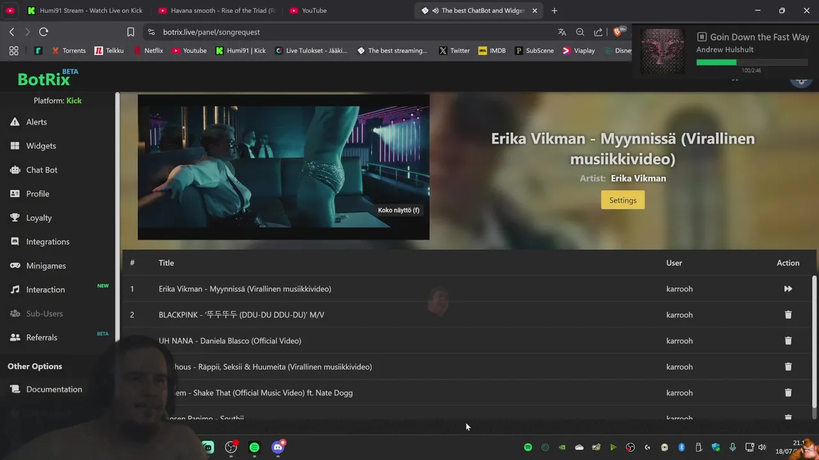Viewport: 819px width, 460px height.
Task: Click the Documentation sidebar icon
Action: [15, 389]
